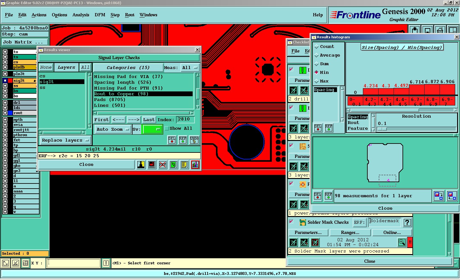
Task: Click the DEL icon in Results viewer
Action: point(172,140)
